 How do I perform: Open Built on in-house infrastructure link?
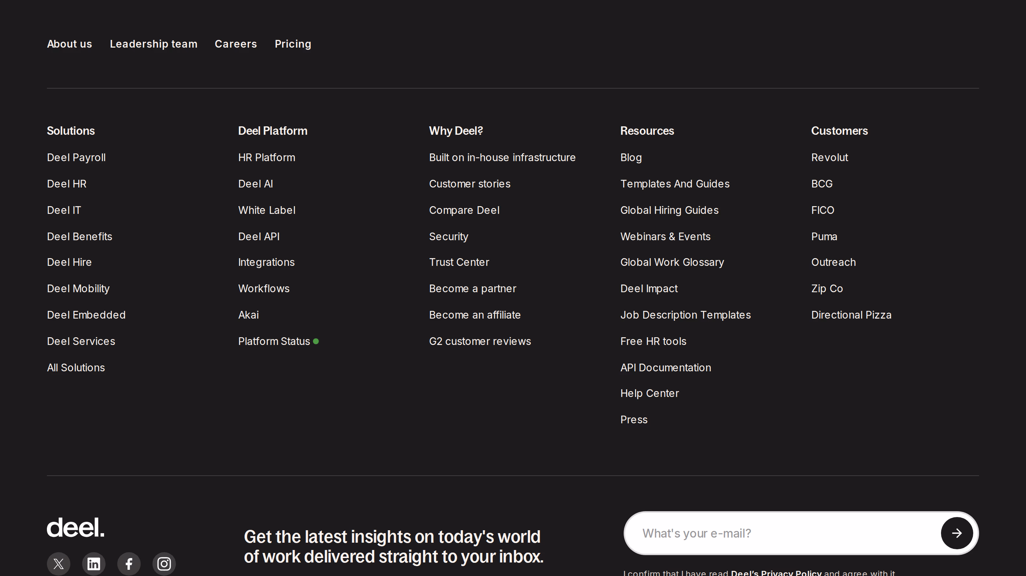coord(502,157)
